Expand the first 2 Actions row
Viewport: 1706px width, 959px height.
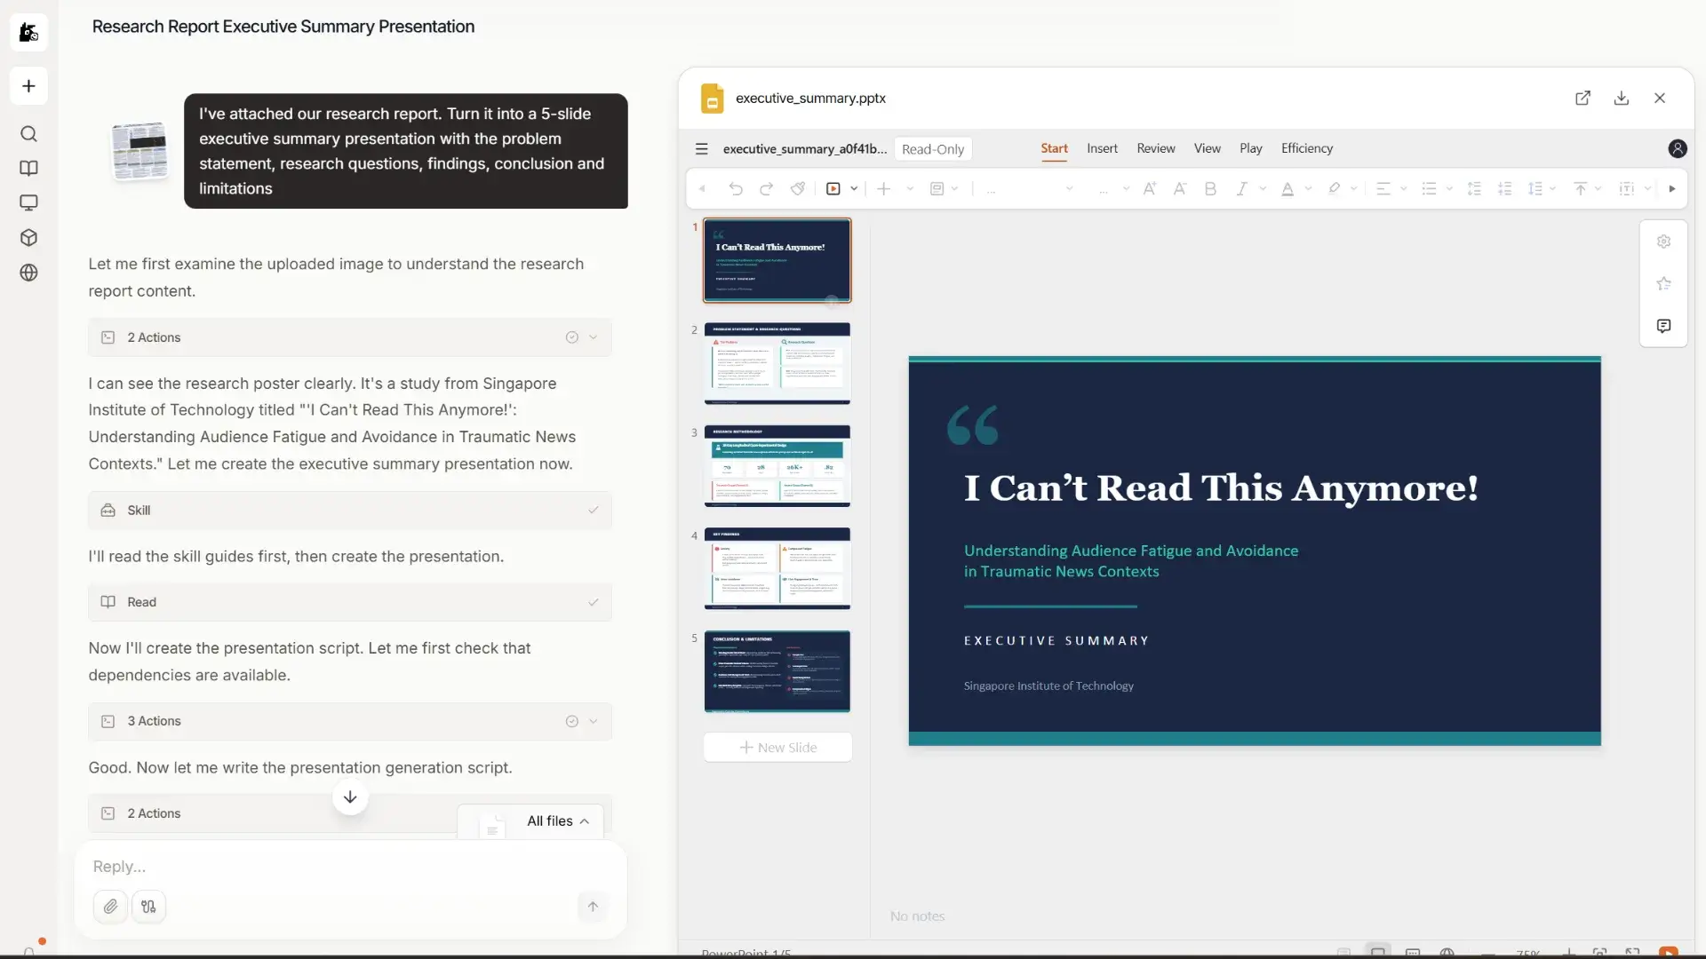pyautogui.click(x=350, y=337)
